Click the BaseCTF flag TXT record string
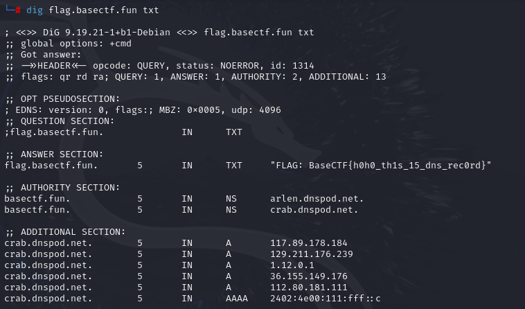The width and height of the screenshot is (525, 309). [381, 166]
